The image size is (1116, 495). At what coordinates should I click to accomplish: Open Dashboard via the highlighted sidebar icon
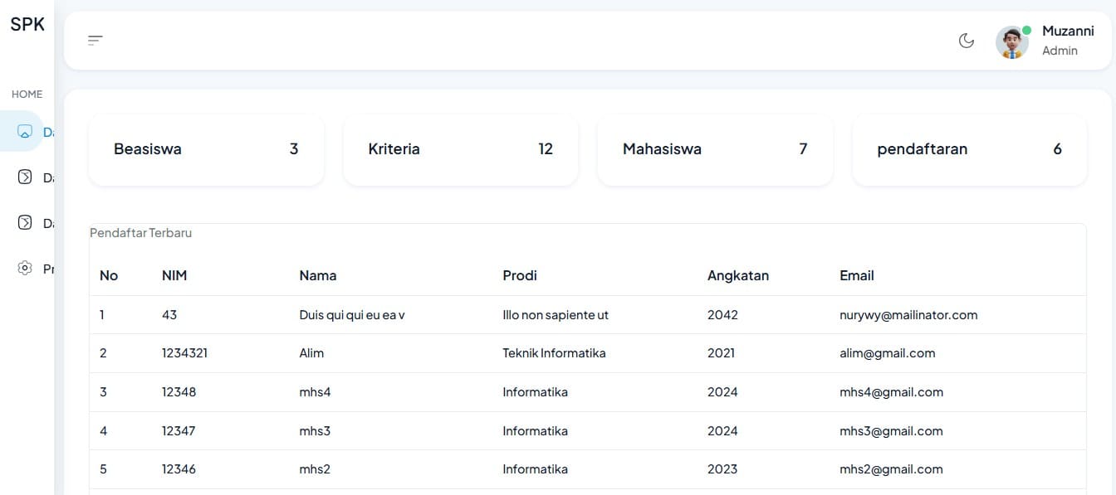(x=25, y=131)
